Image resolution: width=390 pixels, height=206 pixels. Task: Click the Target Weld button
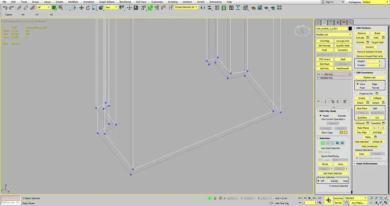(x=377, y=42)
